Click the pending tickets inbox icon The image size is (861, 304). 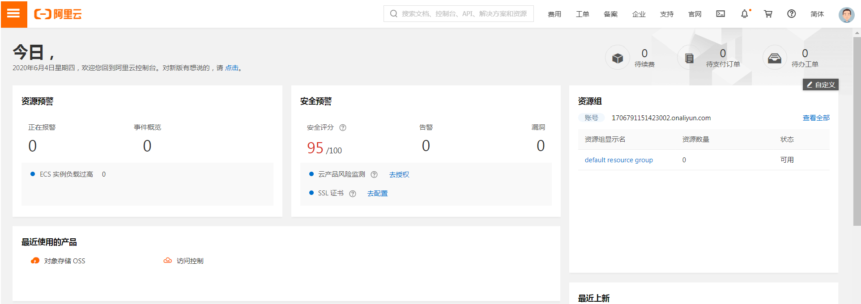(774, 58)
